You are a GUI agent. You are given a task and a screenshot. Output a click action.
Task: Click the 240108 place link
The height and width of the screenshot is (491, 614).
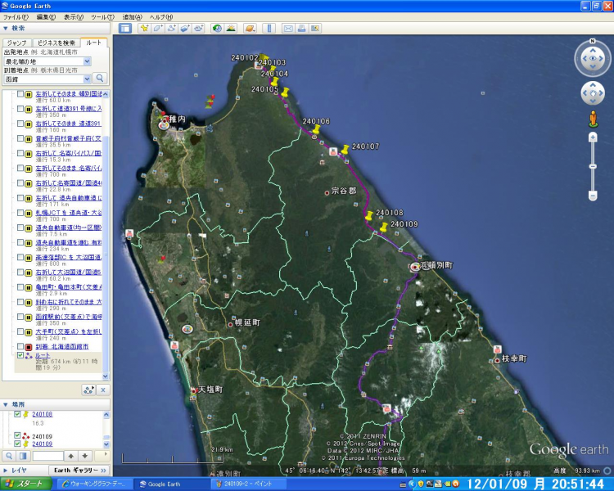43,414
